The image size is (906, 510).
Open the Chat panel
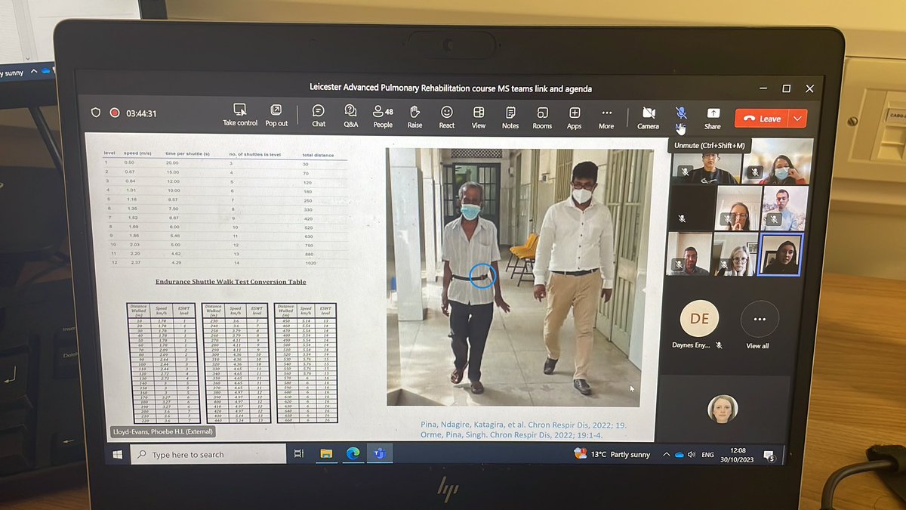[x=319, y=116]
